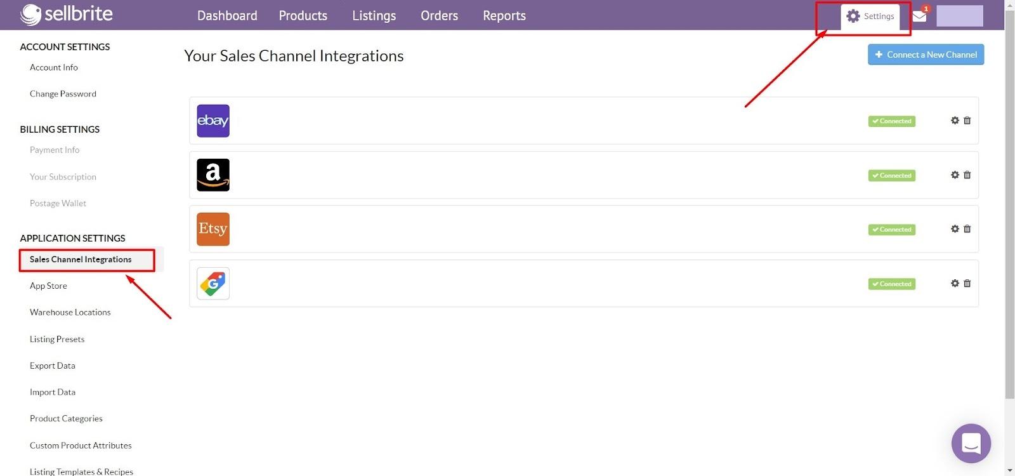The image size is (1015, 476).
Task: Open Warehouse Locations settings
Action: (x=70, y=312)
